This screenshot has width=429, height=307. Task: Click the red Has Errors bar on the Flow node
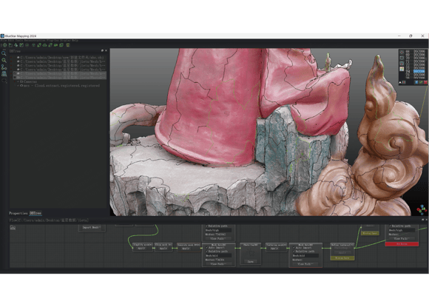(402, 244)
